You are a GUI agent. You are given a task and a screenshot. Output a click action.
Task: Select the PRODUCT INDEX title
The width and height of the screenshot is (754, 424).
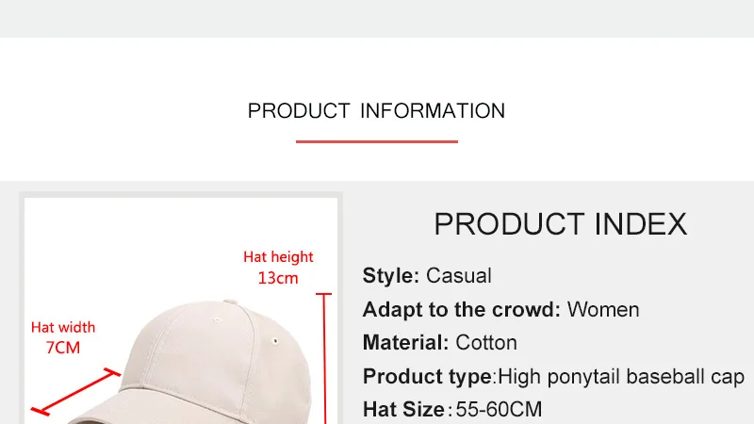click(560, 224)
